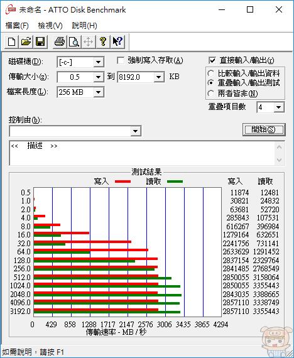Expand the 磁碟機 drive dropdown
The height and width of the screenshot is (358, 294).
[x=99, y=62]
